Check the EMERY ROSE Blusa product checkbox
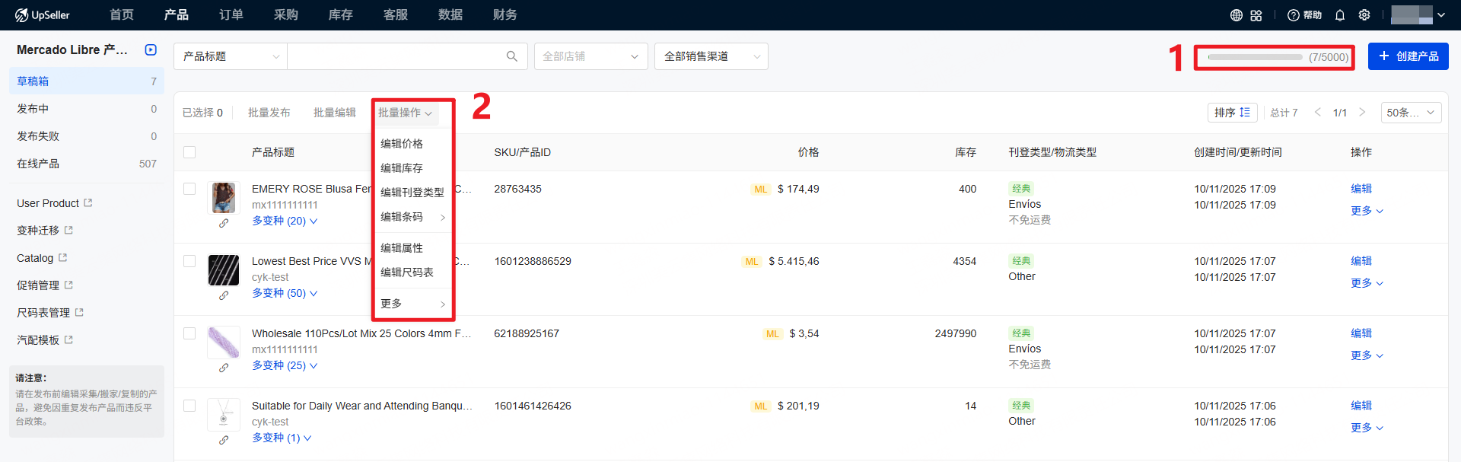The width and height of the screenshot is (1461, 462). (189, 189)
